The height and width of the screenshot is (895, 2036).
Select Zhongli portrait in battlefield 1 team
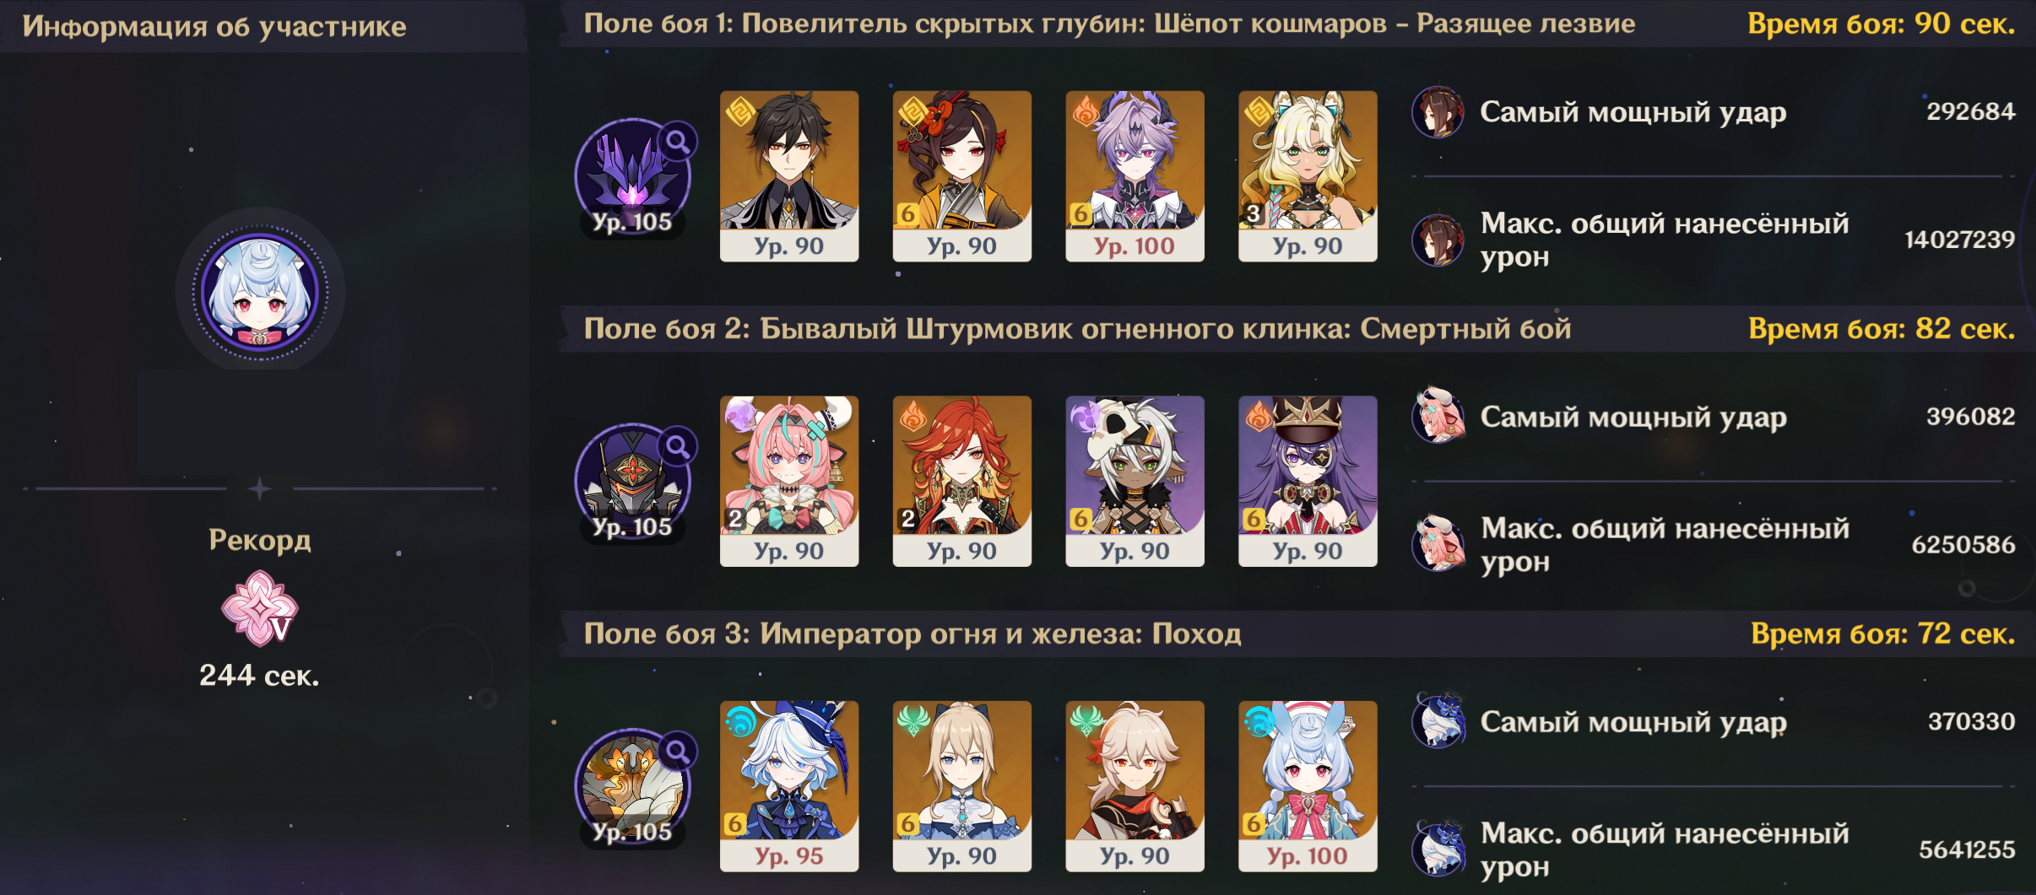(789, 176)
